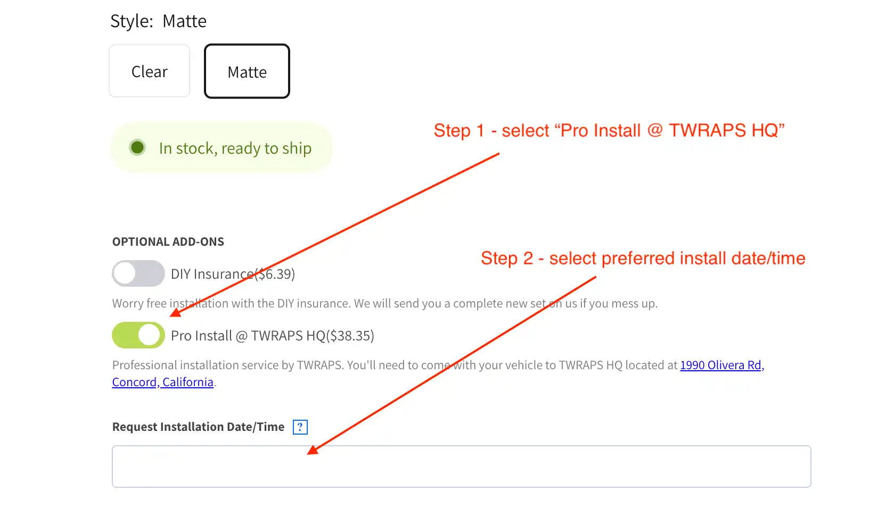Click the Concord, California link text

[x=162, y=382]
